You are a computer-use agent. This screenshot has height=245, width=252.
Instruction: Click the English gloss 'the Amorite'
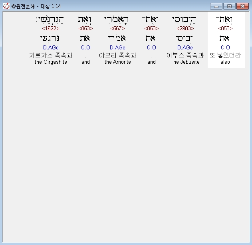click(118, 62)
